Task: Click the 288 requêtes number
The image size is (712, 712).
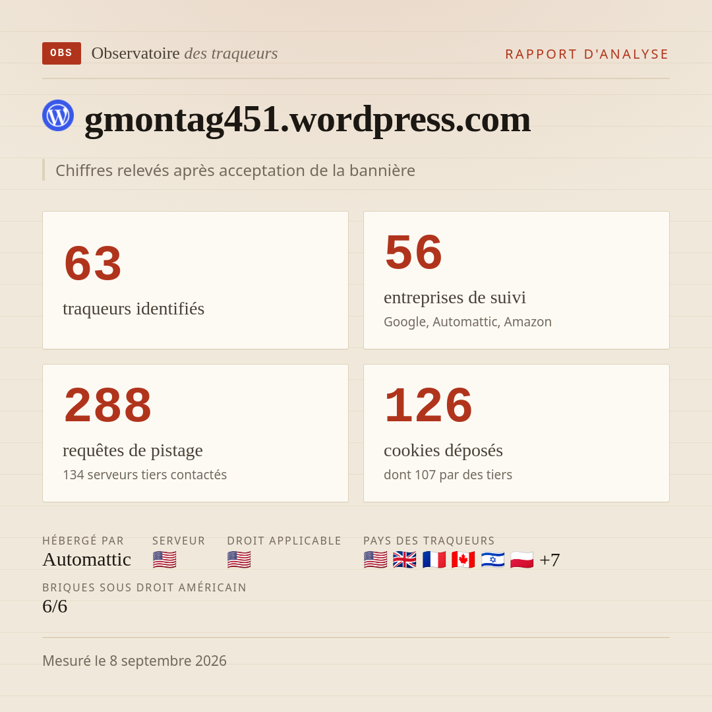Action: pos(107,405)
